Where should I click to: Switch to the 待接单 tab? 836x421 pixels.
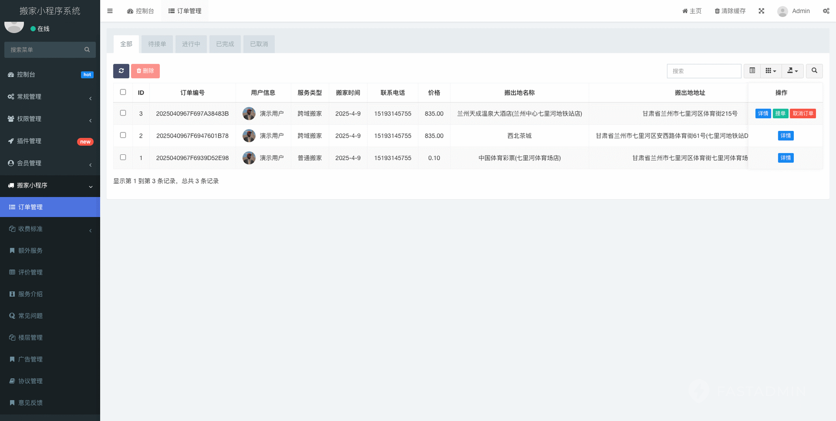point(157,44)
